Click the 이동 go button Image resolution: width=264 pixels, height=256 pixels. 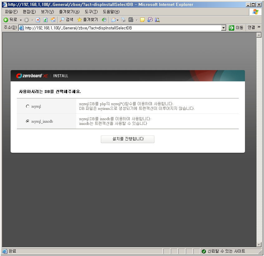point(236,28)
